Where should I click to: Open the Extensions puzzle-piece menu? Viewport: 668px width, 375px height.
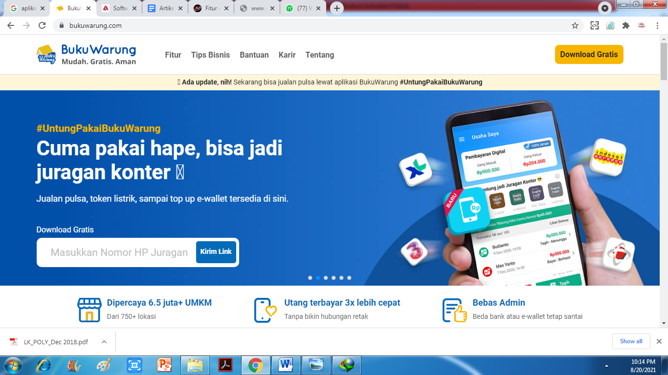(x=626, y=25)
